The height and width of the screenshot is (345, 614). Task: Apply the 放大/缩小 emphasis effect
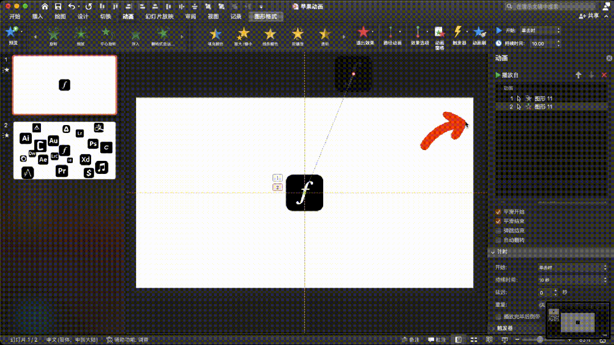pos(243,37)
